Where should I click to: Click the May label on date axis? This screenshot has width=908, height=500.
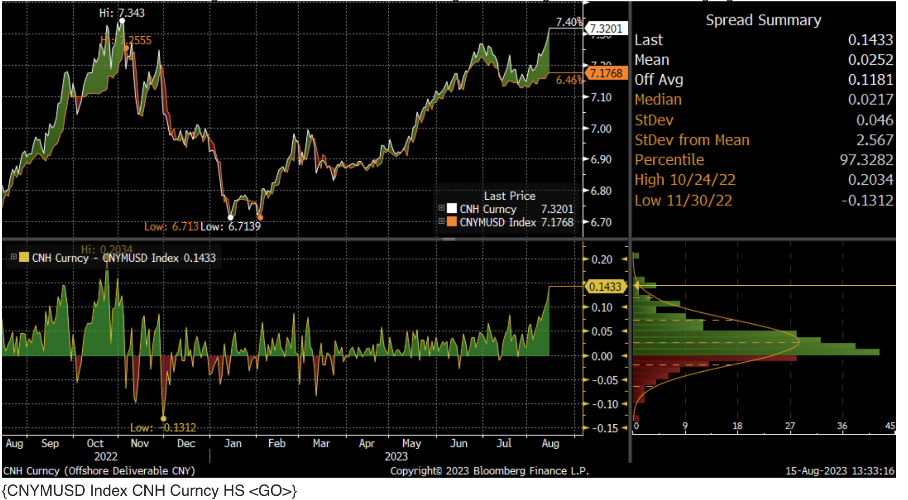tap(411, 443)
